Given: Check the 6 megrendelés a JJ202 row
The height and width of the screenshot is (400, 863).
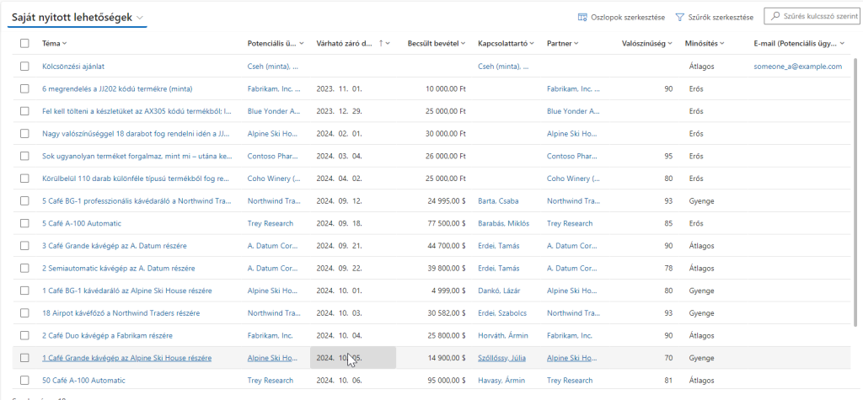Looking at the screenshot, I should pos(24,88).
